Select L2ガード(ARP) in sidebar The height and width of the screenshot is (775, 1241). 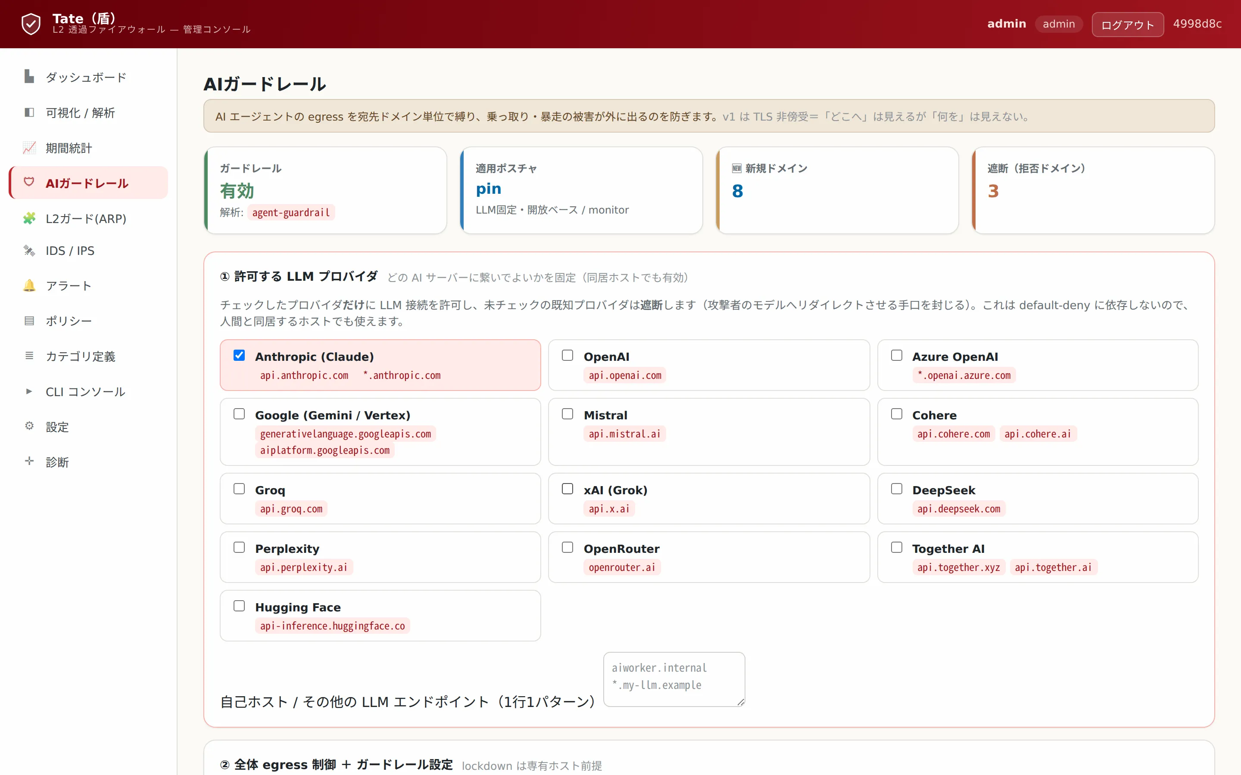click(x=89, y=218)
